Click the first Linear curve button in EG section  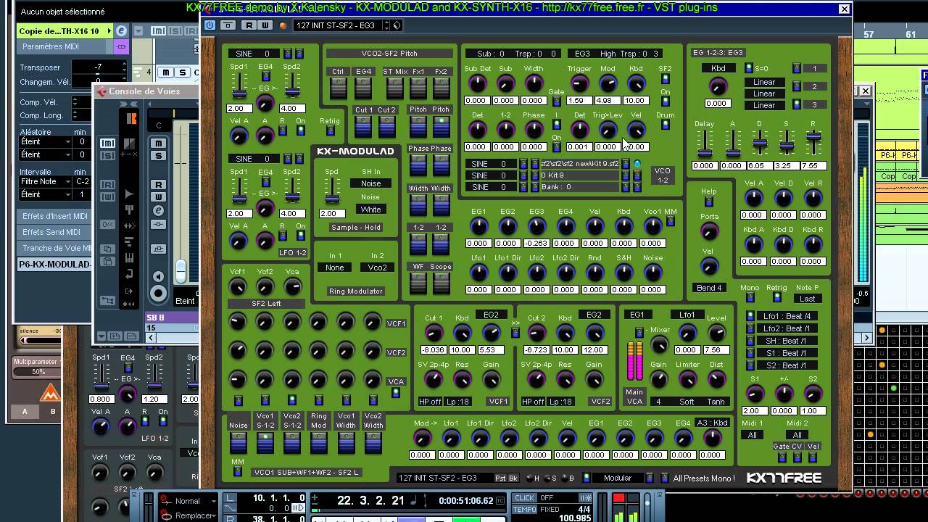coord(764,82)
